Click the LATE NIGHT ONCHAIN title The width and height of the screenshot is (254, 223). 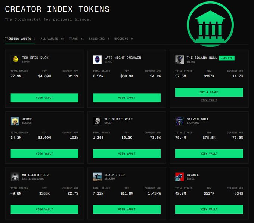coord(123,58)
